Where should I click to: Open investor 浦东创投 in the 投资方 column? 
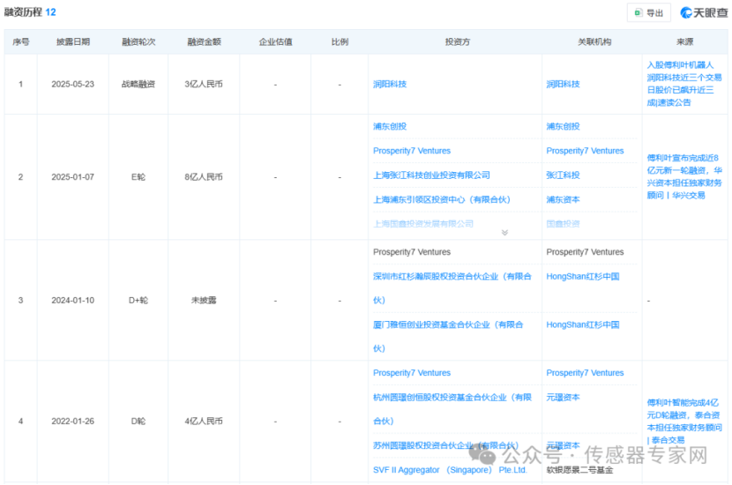point(390,127)
